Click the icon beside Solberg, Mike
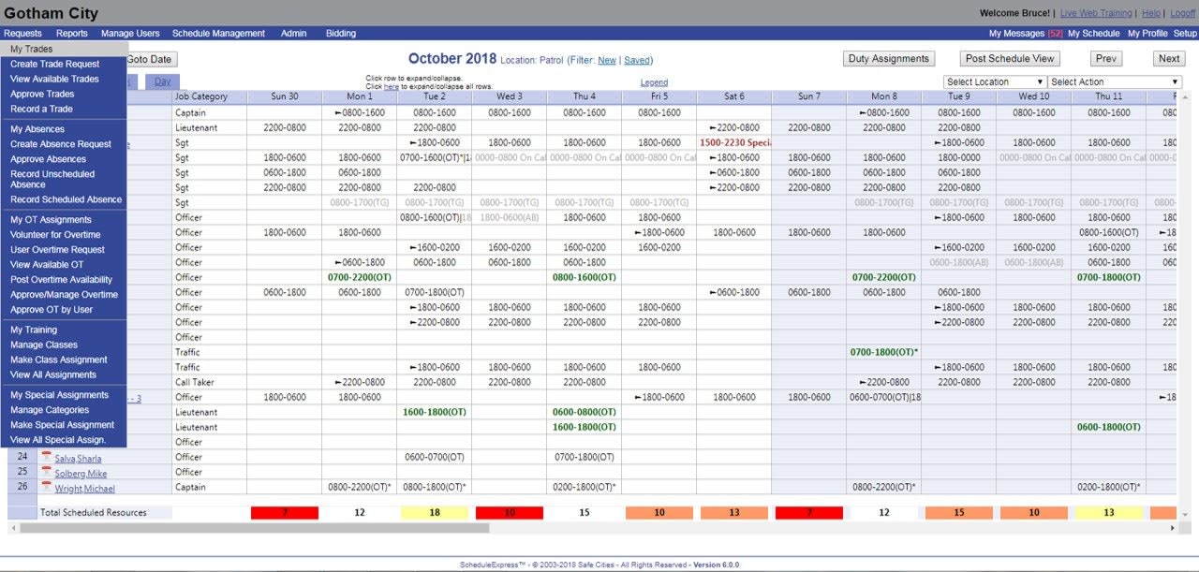The width and height of the screenshot is (1199, 572). click(46, 473)
